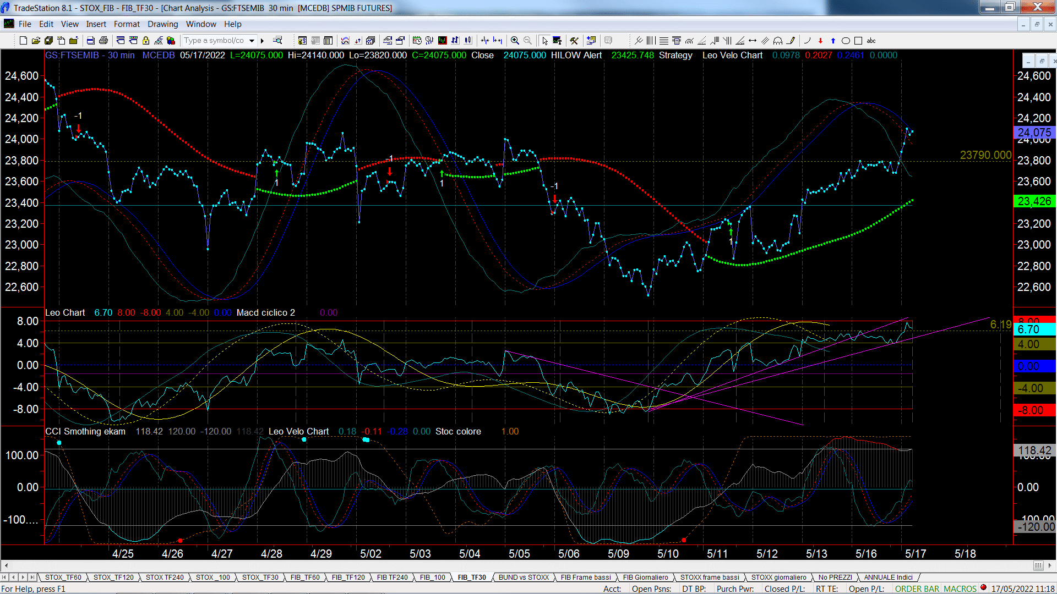The width and height of the screenshot is (1057, 594).
Task: Select the arcs drawing tool
Action: point(778,41)
